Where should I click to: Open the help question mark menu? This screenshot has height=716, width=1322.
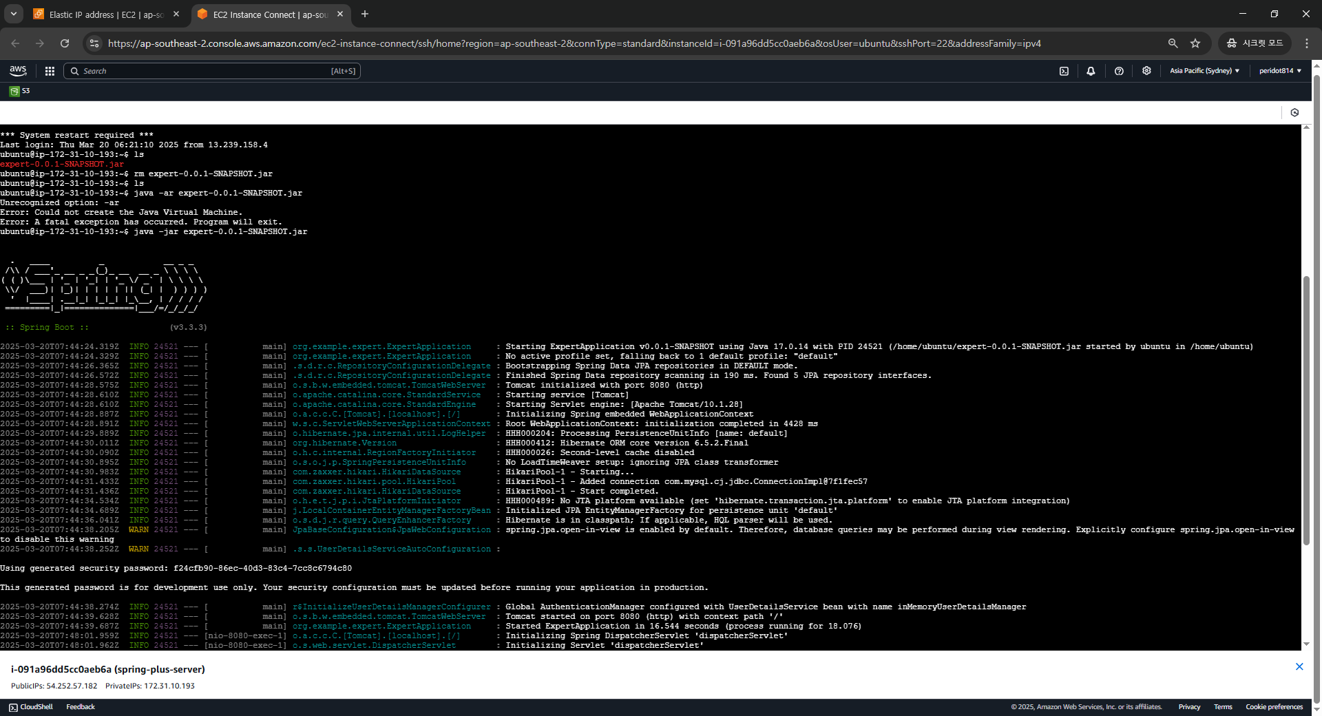click(1119, 71)
